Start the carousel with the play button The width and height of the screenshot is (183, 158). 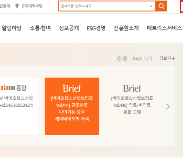(119, 58)
